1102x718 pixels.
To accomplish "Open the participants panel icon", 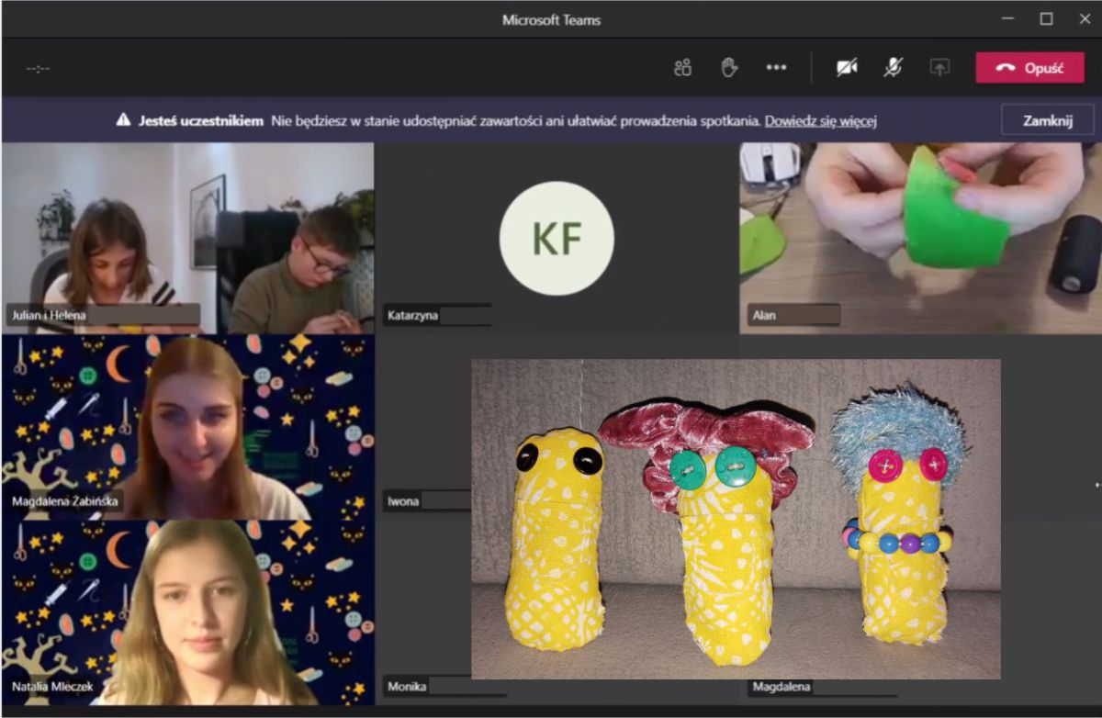I will [x=682, y=67].
